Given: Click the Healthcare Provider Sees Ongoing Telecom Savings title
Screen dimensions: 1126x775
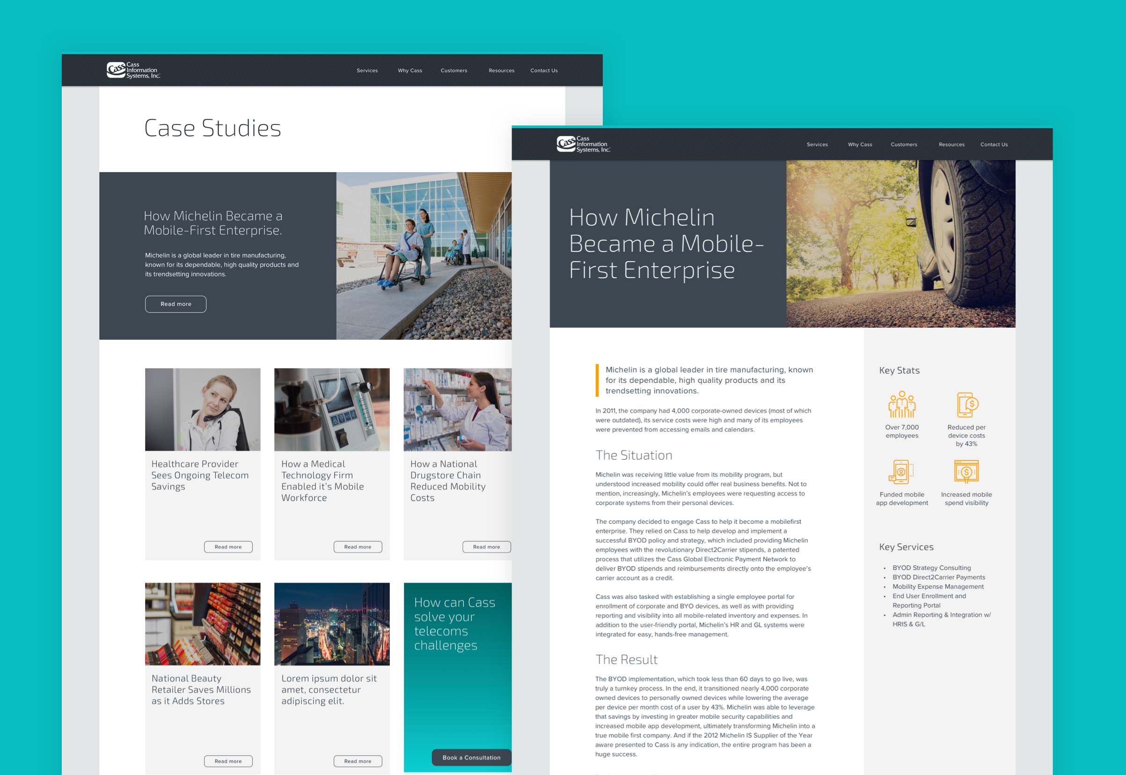Looking at the screenshot, I should [199, 475].
